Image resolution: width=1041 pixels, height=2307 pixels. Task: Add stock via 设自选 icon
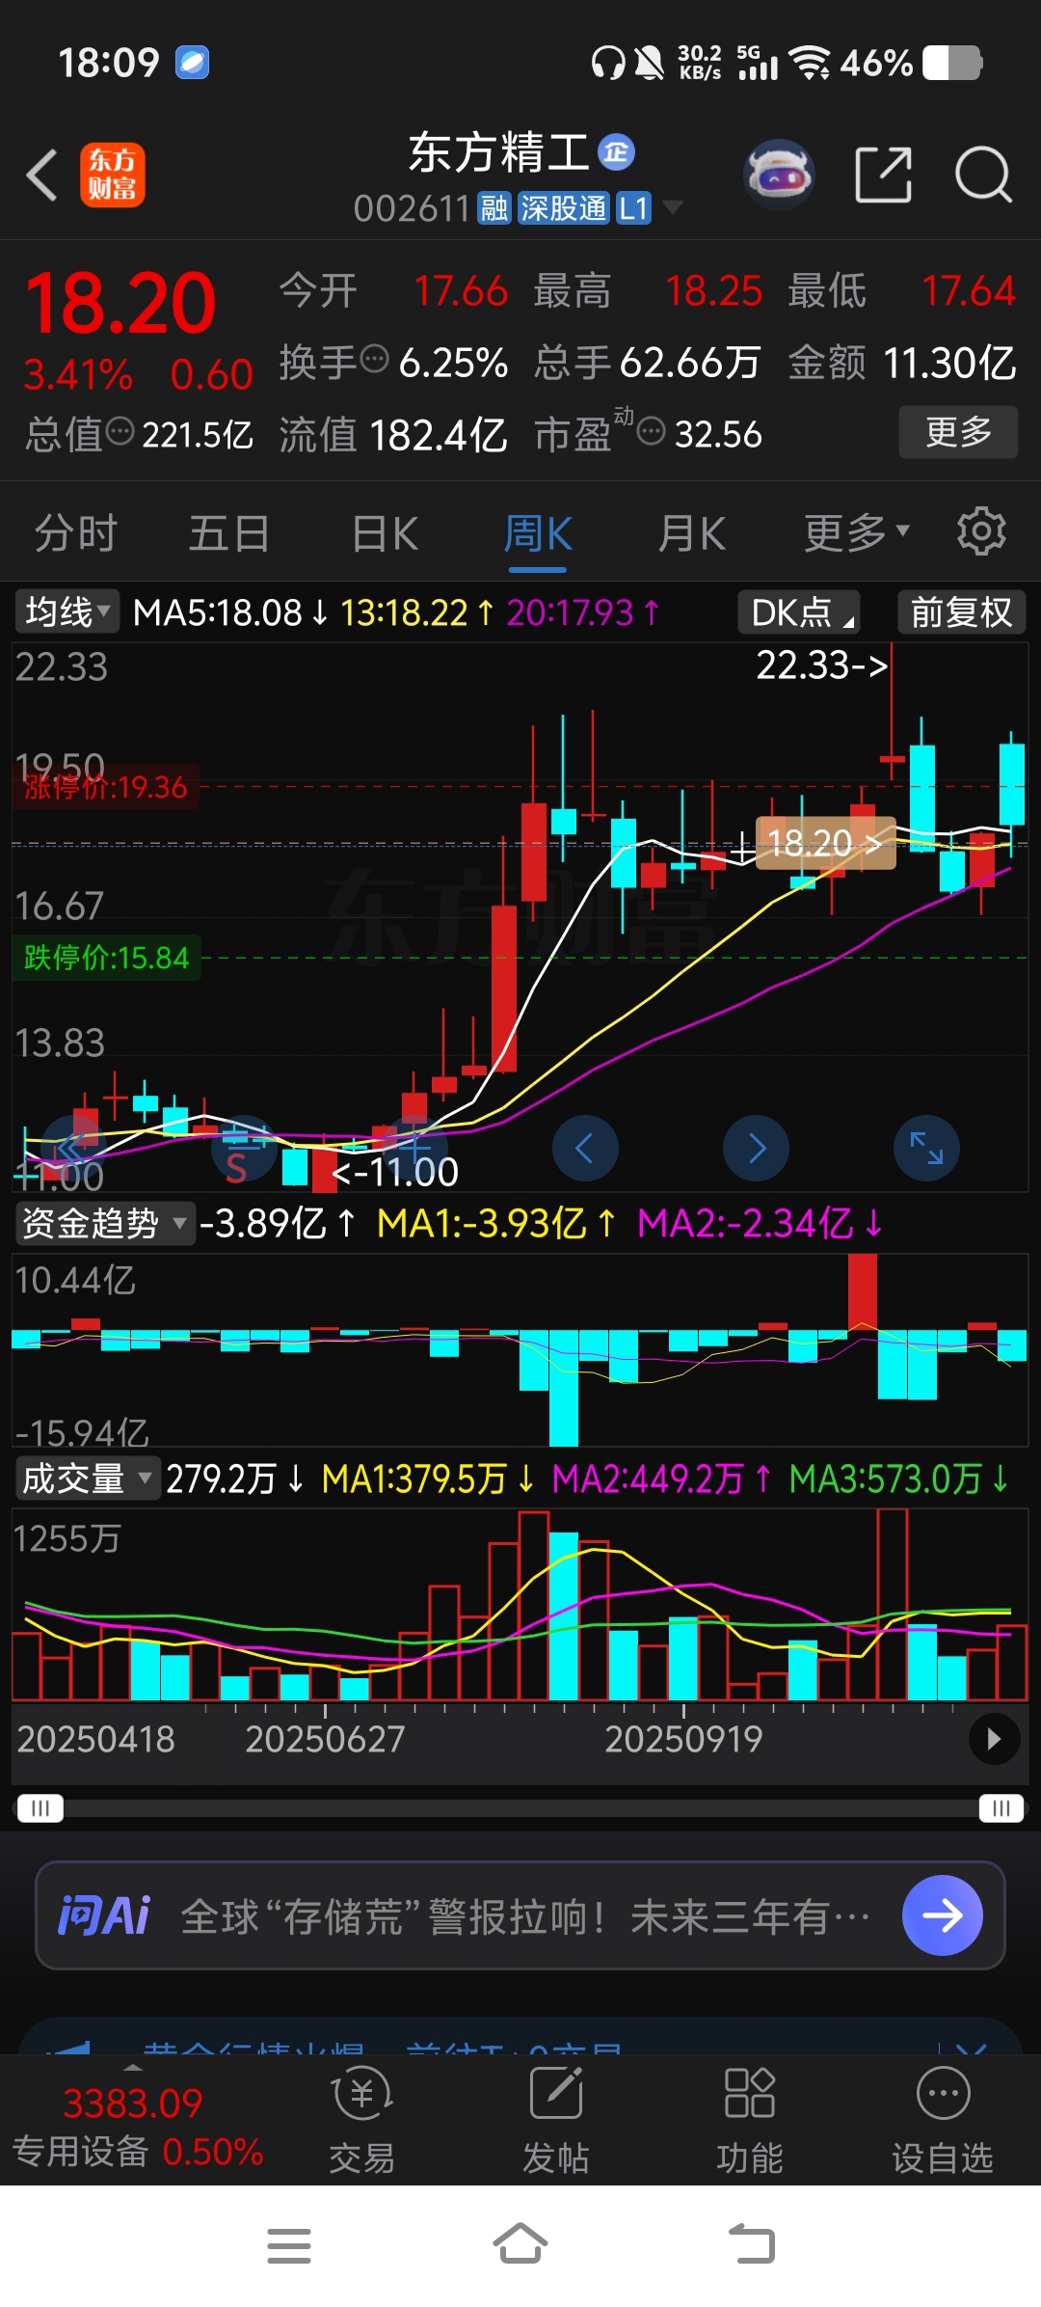[943, 2121]
